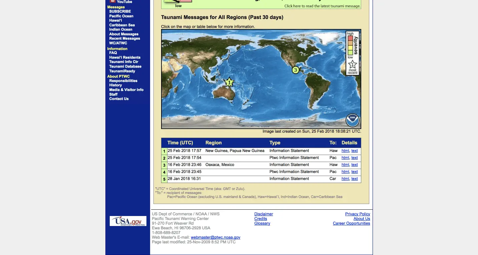478x255 pixels.
Task: Click the YouTube icon in the sidebar
Action: [x=112, y=2]
